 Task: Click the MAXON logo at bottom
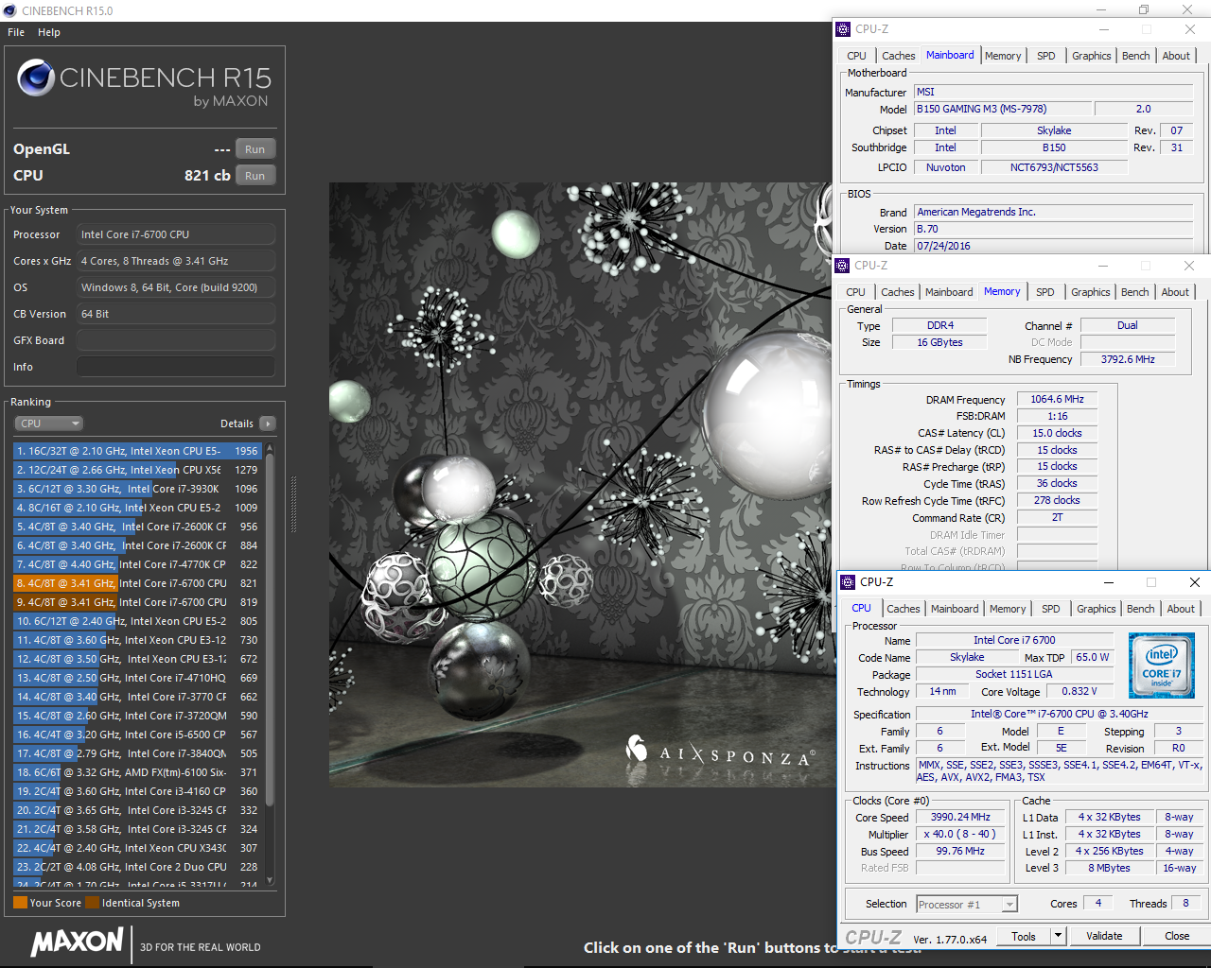point(78,942)
